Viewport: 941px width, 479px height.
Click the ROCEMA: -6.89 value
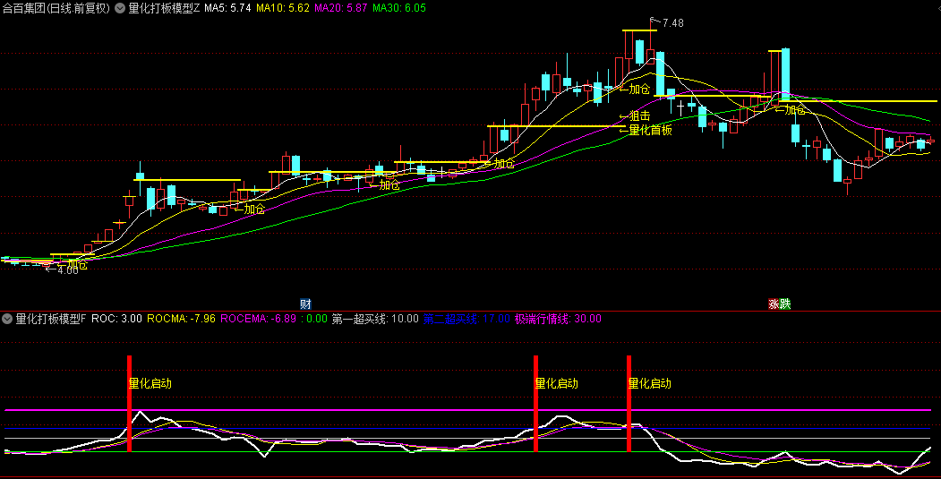tap(258, 319)
